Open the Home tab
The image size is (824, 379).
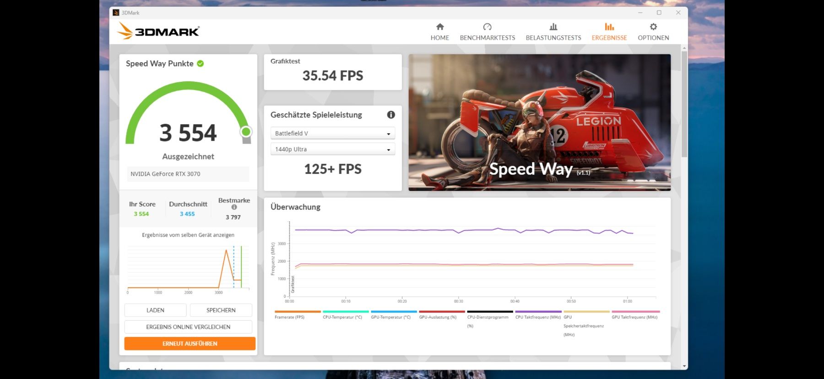(x=439, y=32)
